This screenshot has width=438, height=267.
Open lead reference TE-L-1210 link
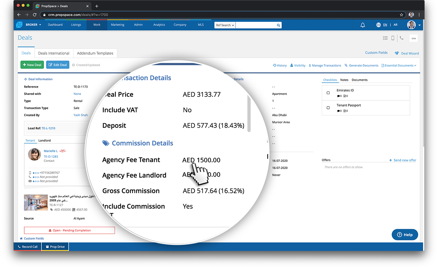[x=49, y=128]
